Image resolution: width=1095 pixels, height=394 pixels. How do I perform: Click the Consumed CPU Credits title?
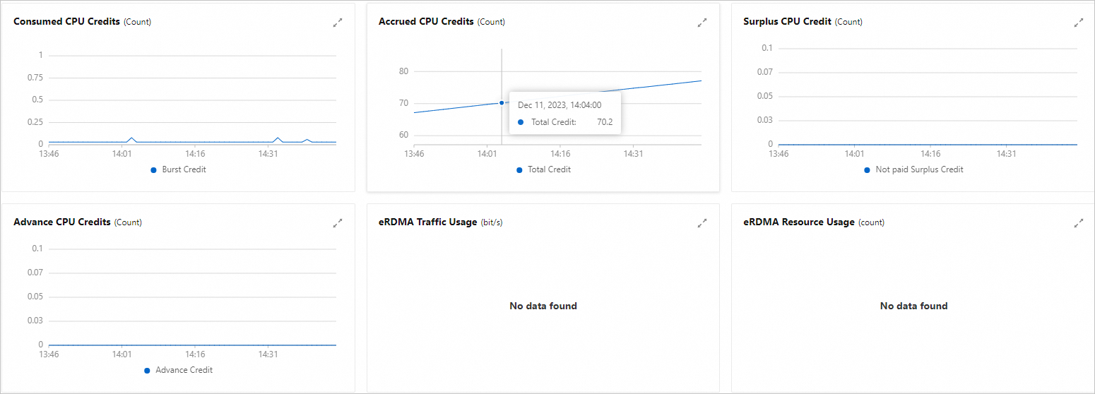pos(66,22)
